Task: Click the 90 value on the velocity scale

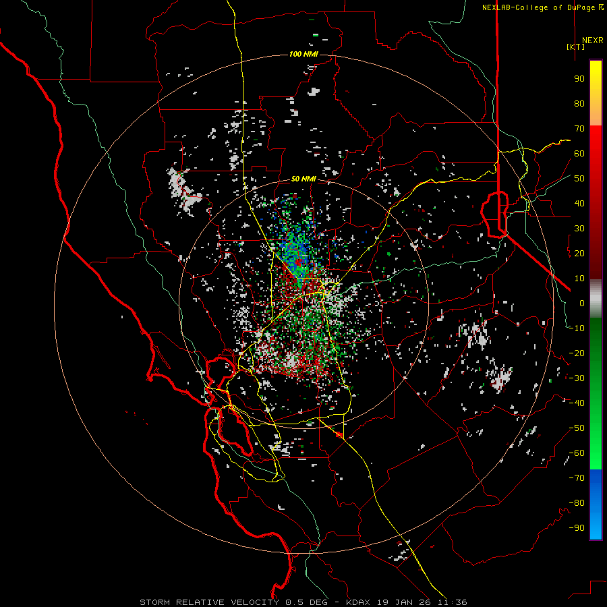Action: click(579, 79)
